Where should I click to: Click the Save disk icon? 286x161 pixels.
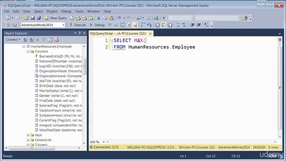click(x=33, y=18)
